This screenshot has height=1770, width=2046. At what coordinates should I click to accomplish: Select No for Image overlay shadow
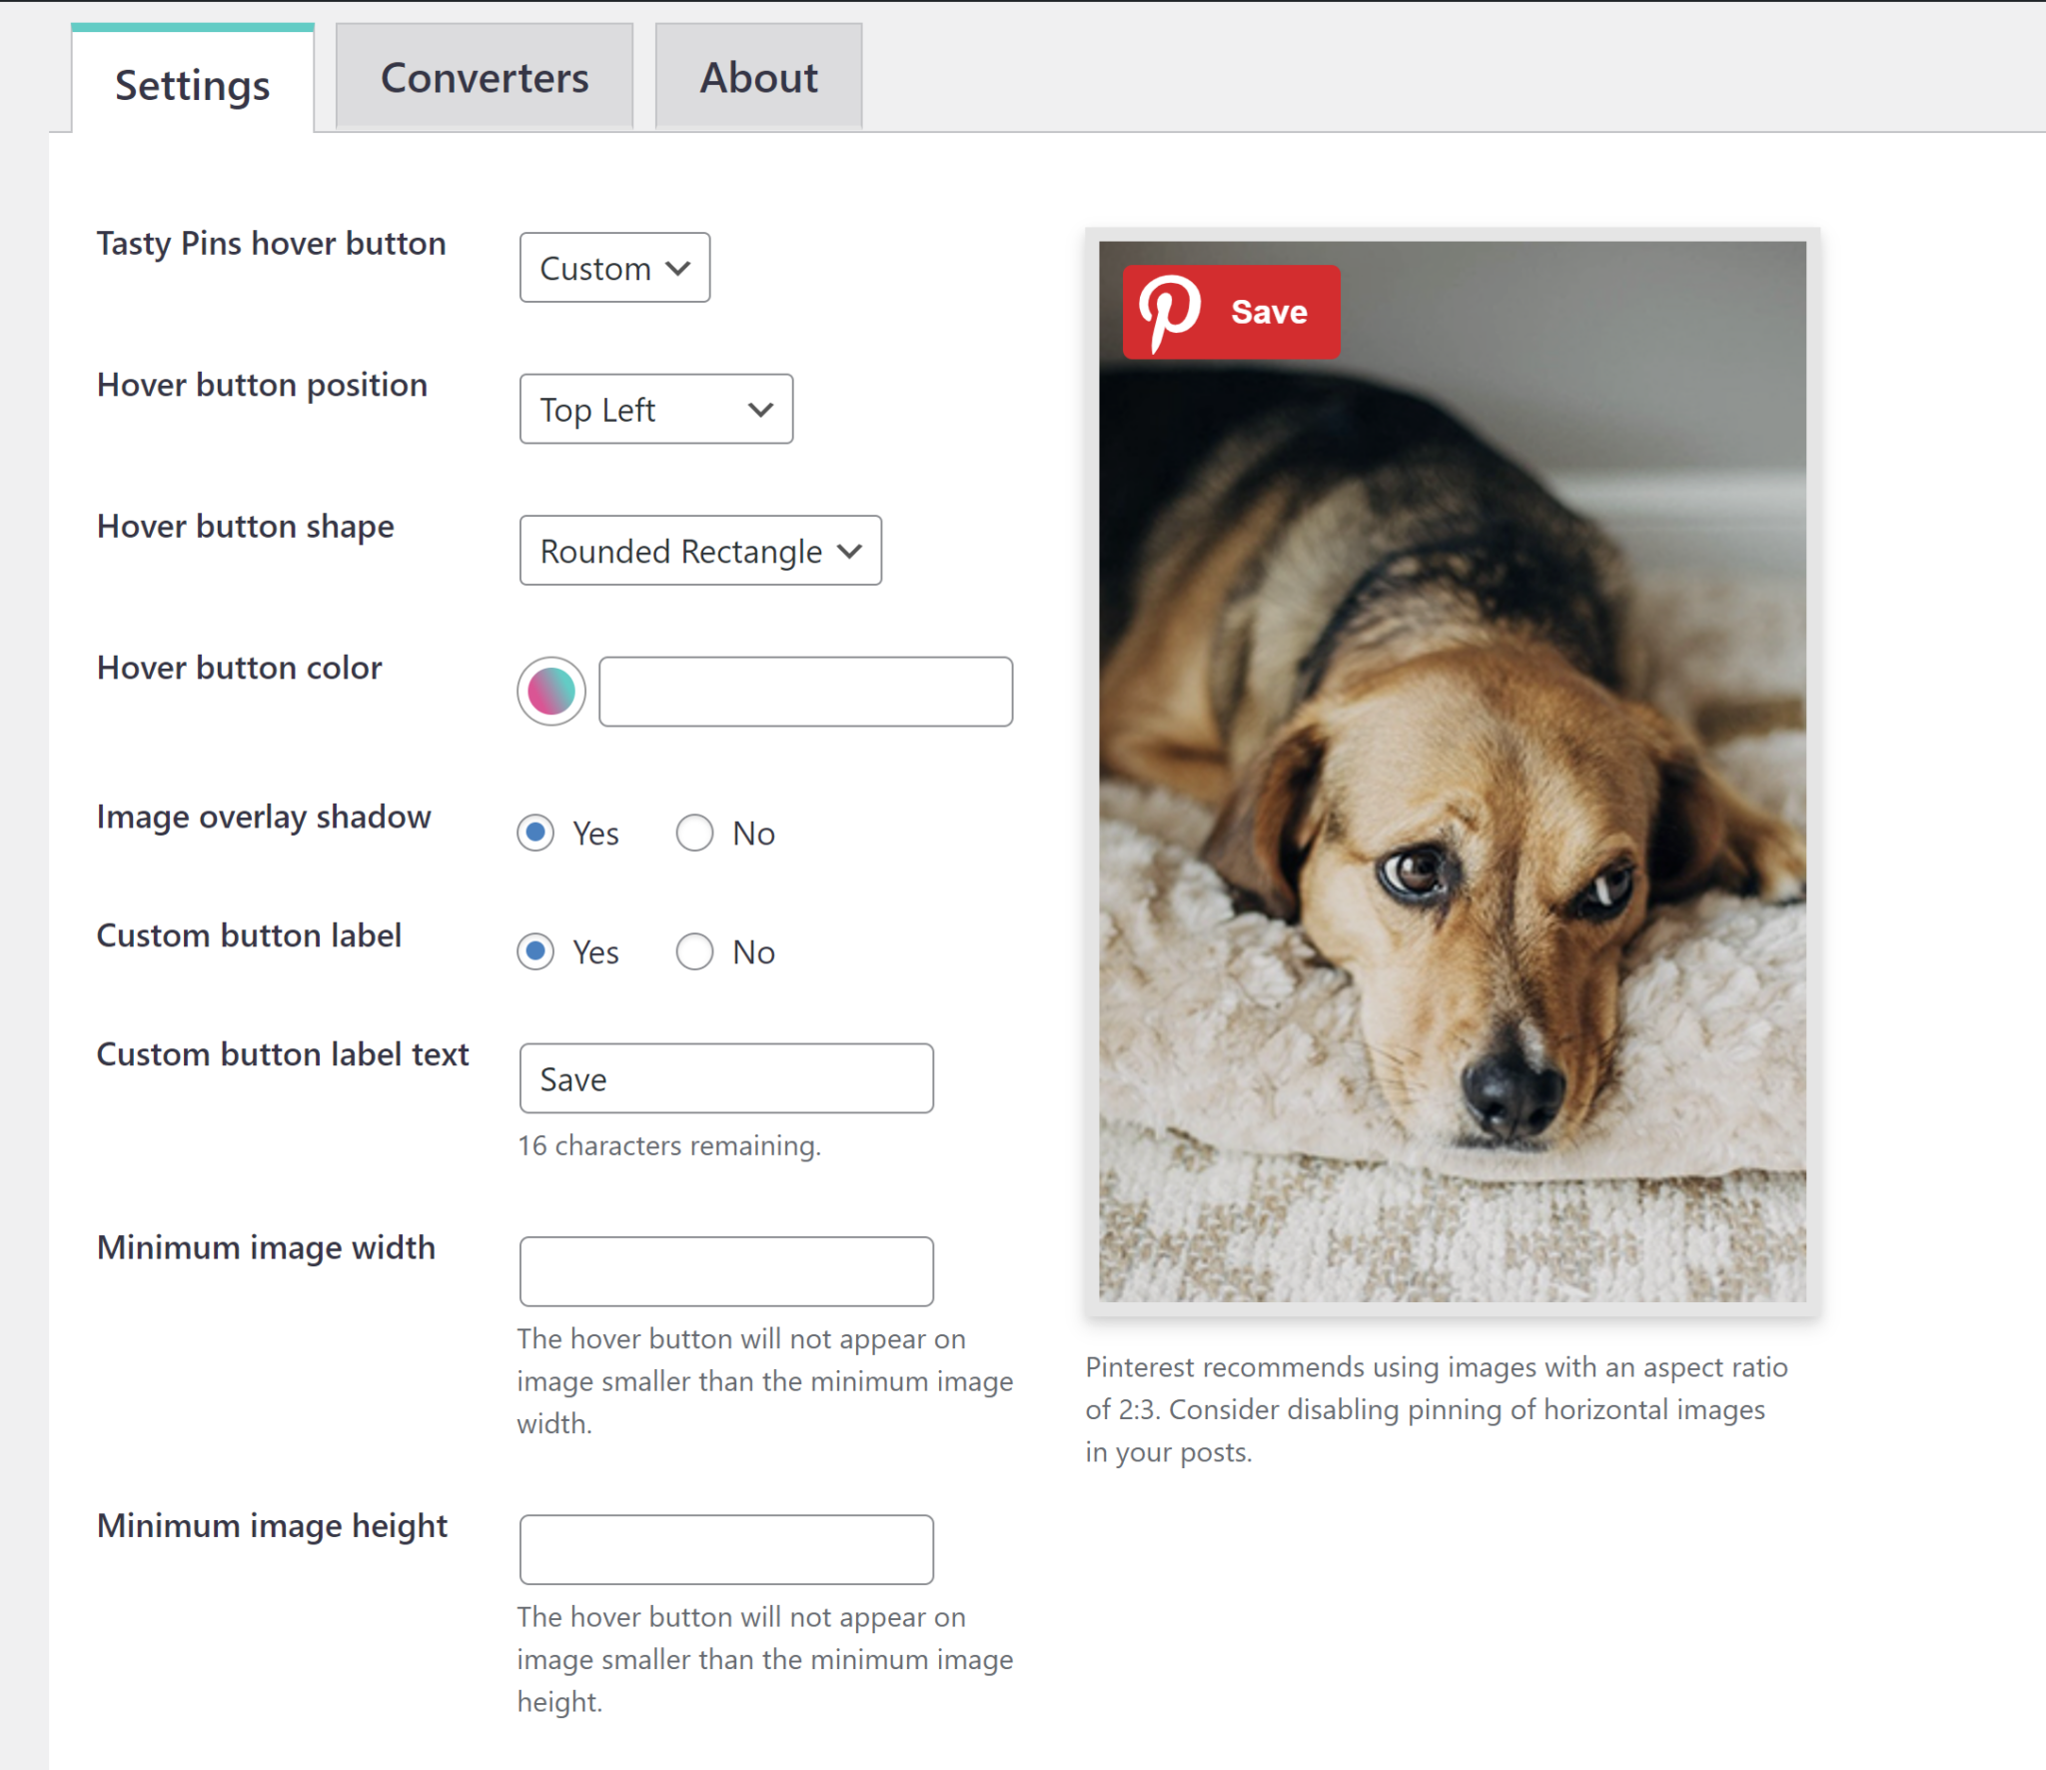(695, 833)
